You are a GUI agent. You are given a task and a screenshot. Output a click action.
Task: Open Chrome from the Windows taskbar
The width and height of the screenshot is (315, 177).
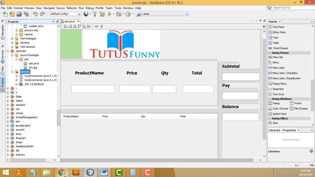pos(62,173)
